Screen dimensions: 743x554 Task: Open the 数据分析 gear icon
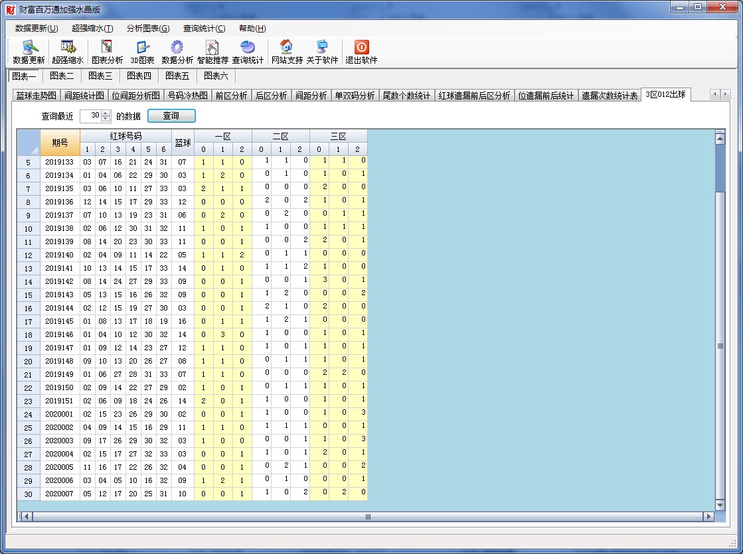click(x=177, y=48)
